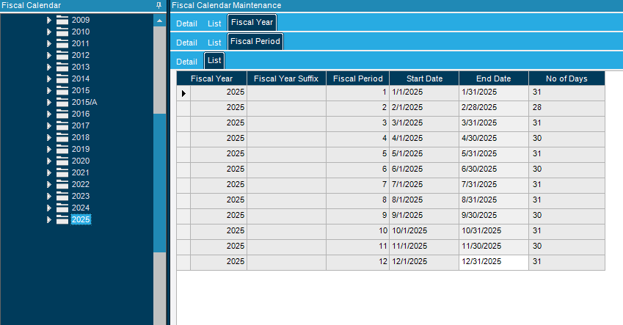Switch to Detail tab in the Fiscal Year row

(186, 23)
